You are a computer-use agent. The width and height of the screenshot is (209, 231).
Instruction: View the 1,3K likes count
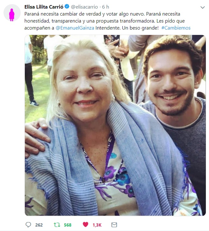tap(97, 225)
